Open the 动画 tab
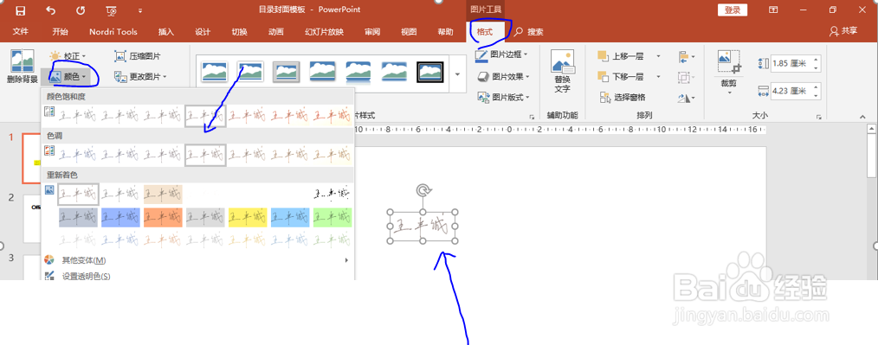The width and height of the screenshot is (878, 345). tap(276, 32)
